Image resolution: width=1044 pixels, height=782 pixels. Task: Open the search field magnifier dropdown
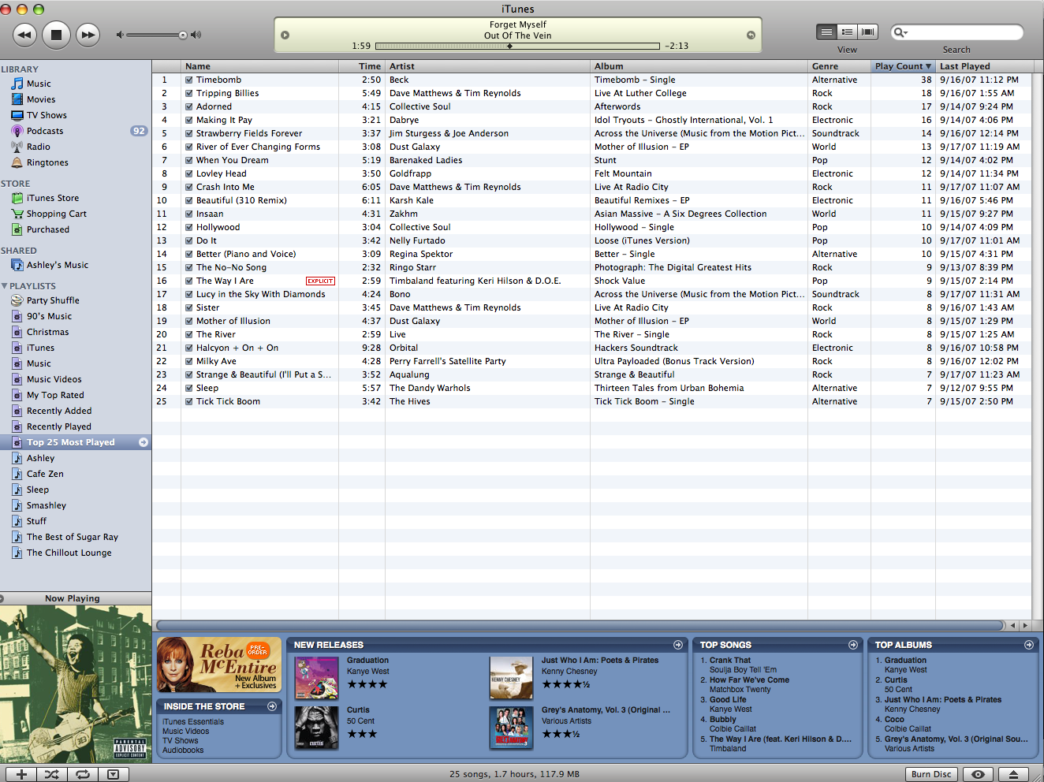click(900, 32)
